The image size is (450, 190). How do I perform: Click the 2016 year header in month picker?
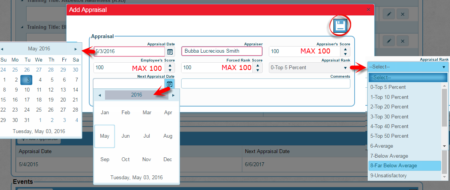coord(137,95)
